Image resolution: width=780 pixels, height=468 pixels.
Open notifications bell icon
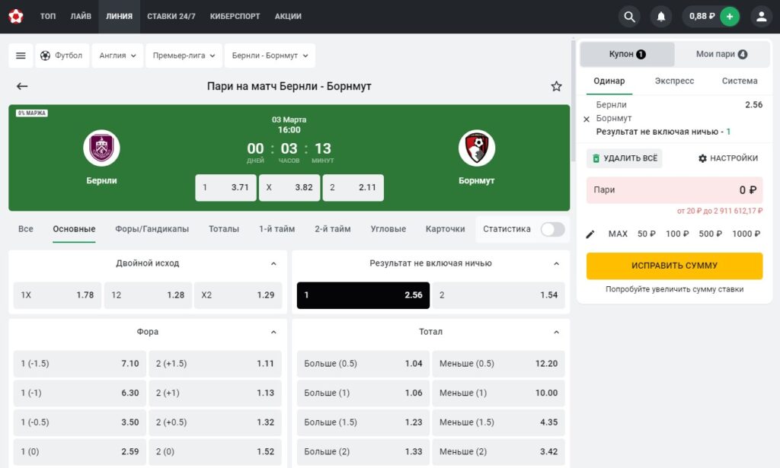(x=661, y=17)
